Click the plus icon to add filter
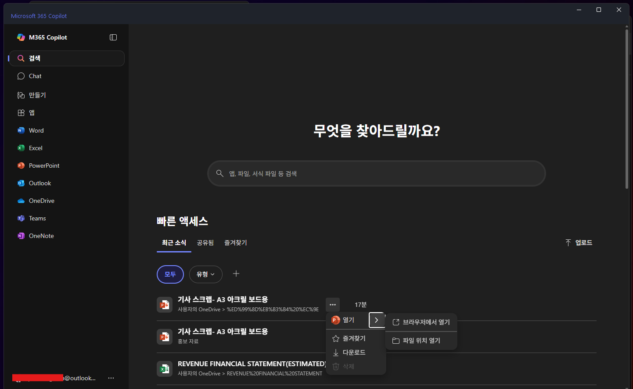The image size is (633, 389). pyautogui.click(x=236, y=274)
